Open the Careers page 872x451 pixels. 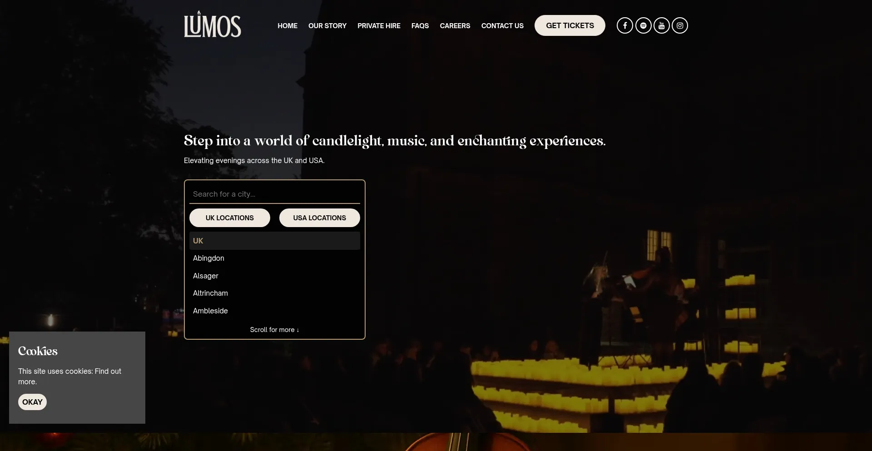[x=455, y=26]
